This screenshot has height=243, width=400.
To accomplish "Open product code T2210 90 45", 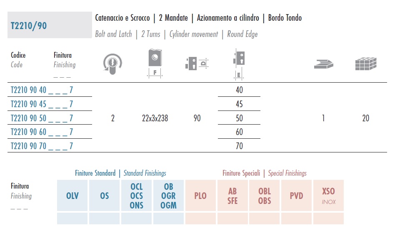I will click(42, 104).
